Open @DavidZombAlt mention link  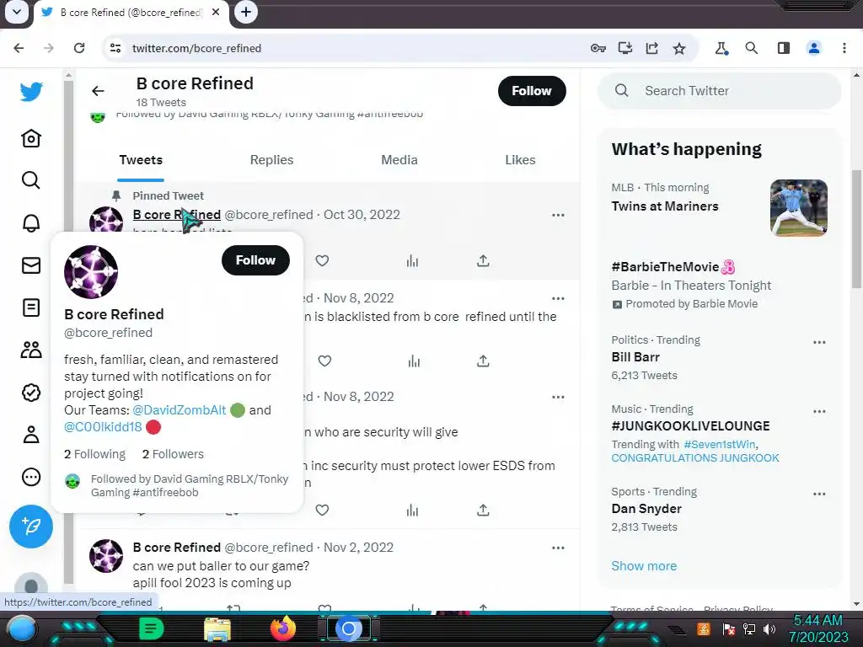pos(179,410)
